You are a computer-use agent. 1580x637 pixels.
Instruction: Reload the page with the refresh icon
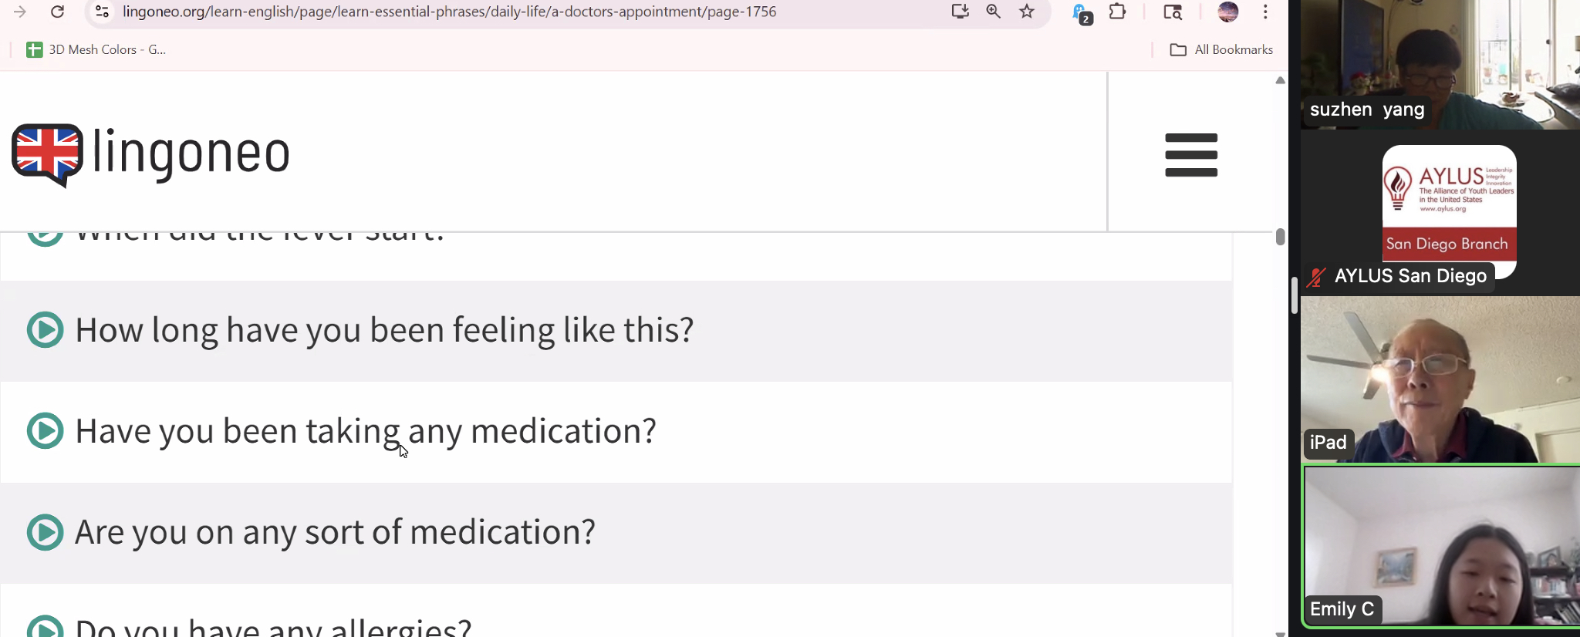[x=57, y=12]
